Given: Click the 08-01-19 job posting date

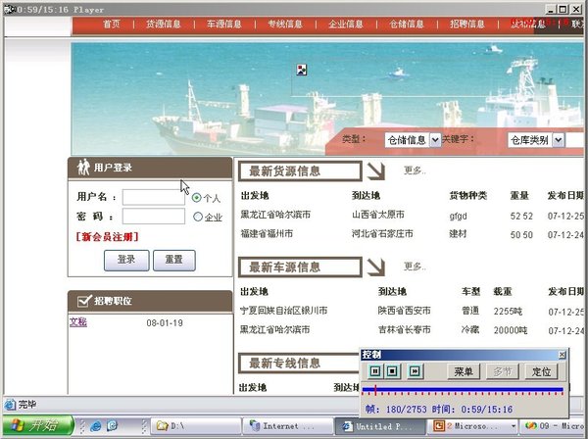Looking at the screenshot, I should [165, 322].
